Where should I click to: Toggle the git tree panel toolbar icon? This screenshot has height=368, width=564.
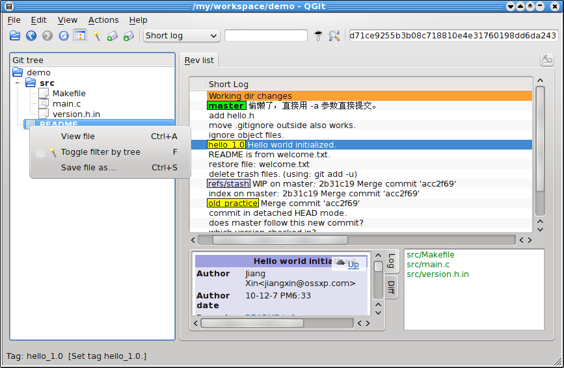click(80, 36)
